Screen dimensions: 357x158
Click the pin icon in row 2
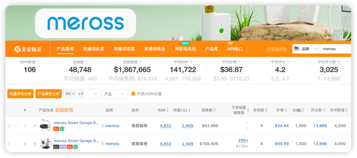9,144
